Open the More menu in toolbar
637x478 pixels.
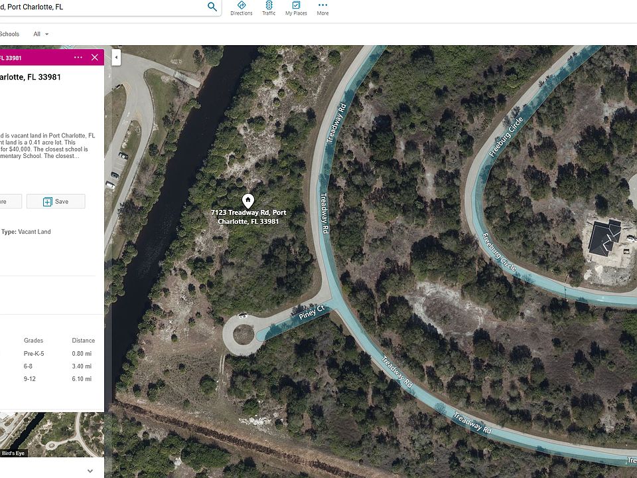[322, 8]
